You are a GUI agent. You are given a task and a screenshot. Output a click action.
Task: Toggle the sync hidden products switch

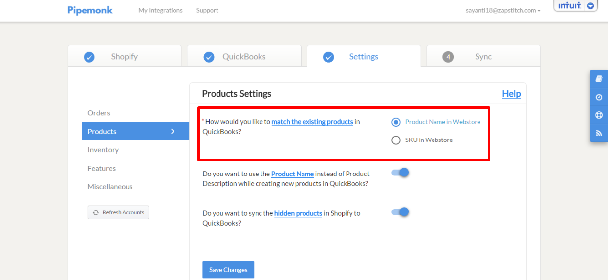click(x=400, y=212)
